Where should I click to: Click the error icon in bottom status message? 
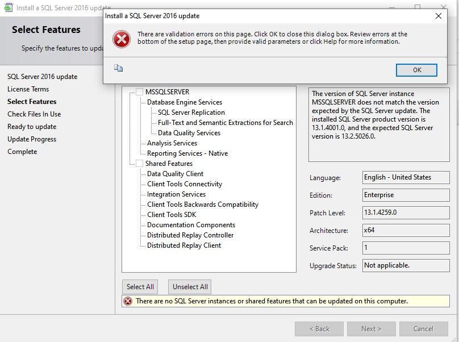[128, 301]
